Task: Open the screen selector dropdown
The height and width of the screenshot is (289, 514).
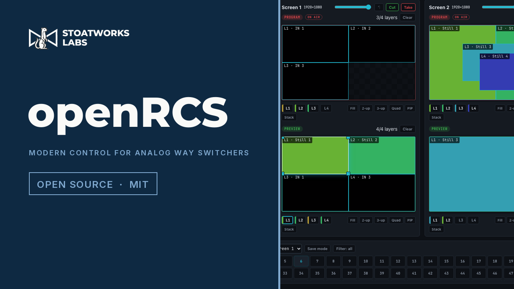Action: click(291, 249)
